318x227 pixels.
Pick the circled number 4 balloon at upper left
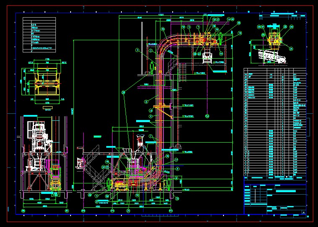(x=137, y=50)
